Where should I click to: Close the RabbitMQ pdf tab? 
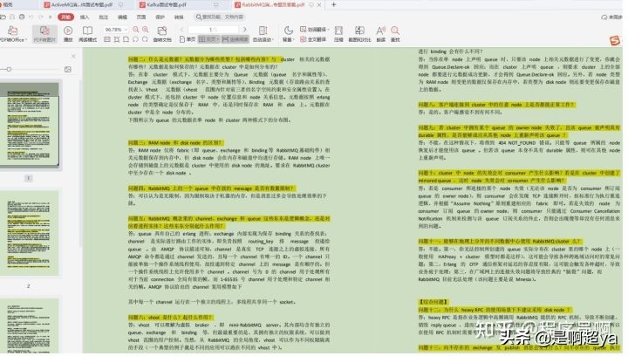click(319, 5)
